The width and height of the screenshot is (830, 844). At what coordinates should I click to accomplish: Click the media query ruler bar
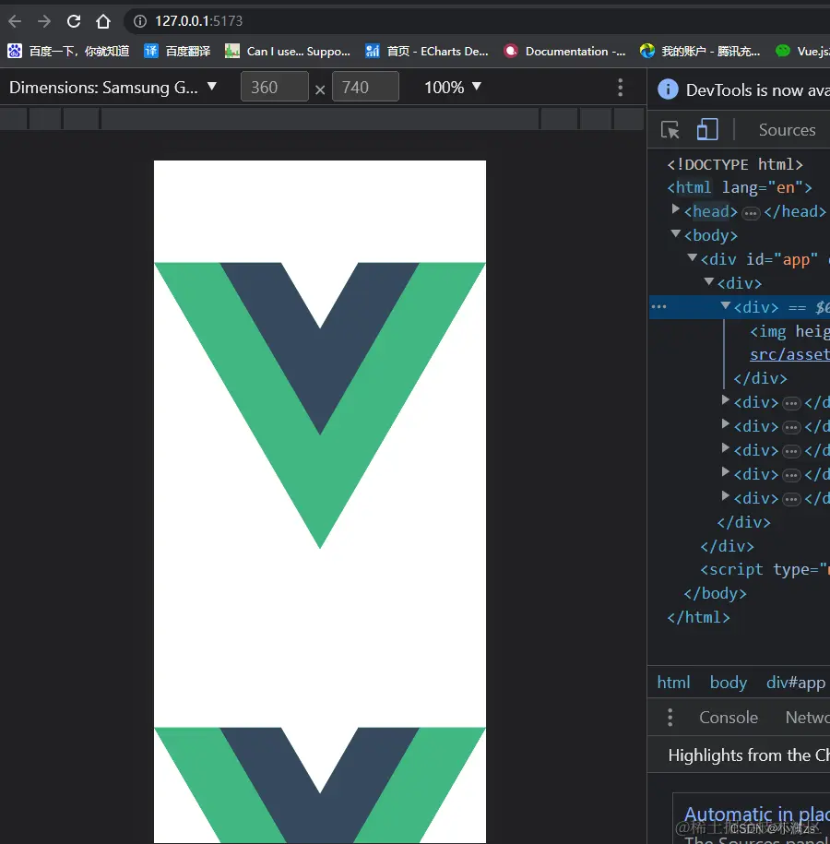(322, 118)
